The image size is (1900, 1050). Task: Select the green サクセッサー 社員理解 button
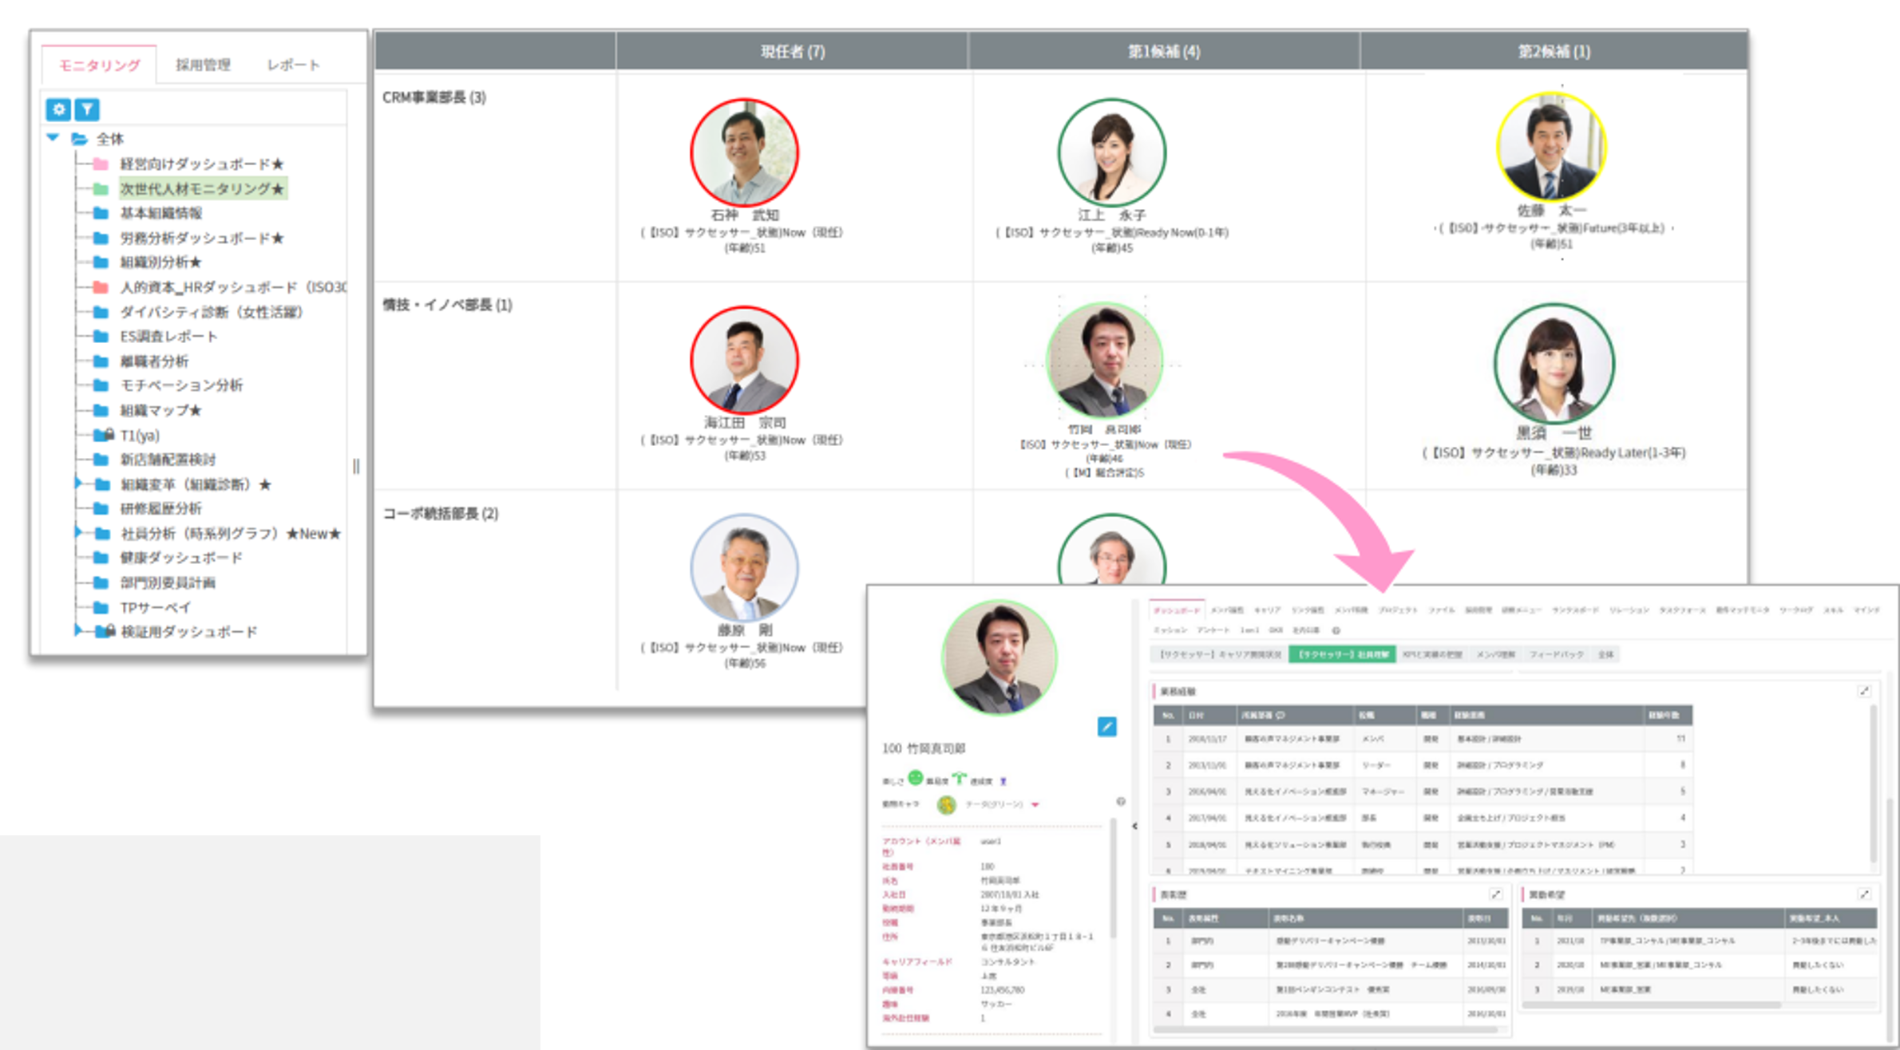point(1342,654)
